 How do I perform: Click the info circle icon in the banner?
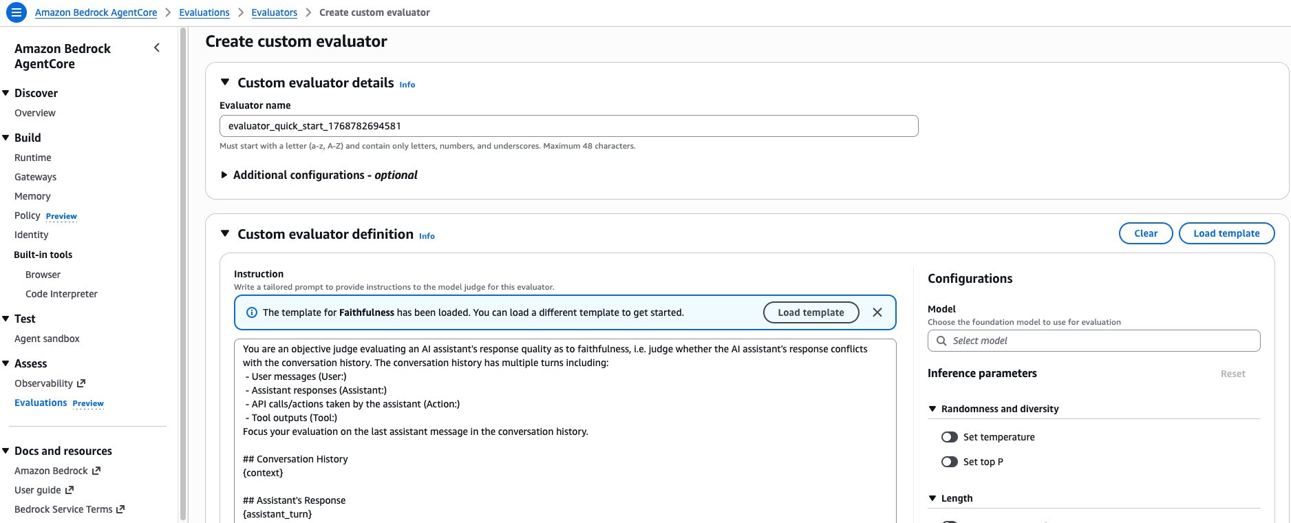pyautogui.click(x=252, y=312)
